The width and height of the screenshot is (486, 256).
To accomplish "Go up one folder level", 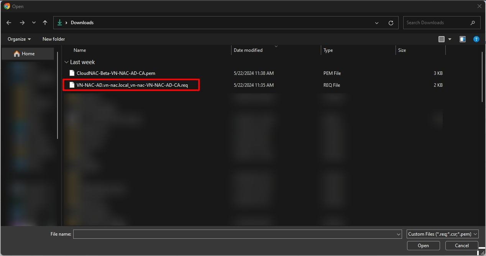I will pos(45,23).
